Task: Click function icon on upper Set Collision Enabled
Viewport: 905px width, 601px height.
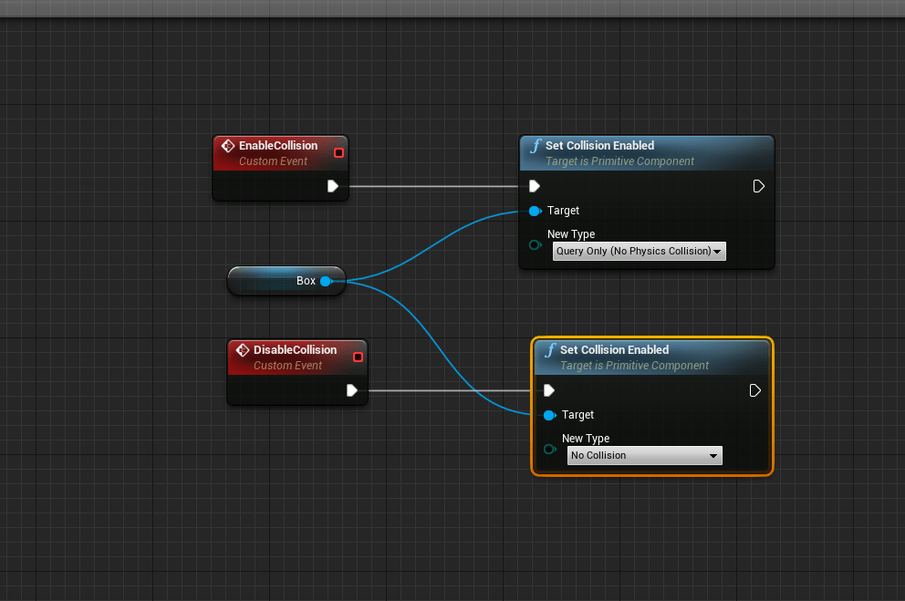Action: 536,146
